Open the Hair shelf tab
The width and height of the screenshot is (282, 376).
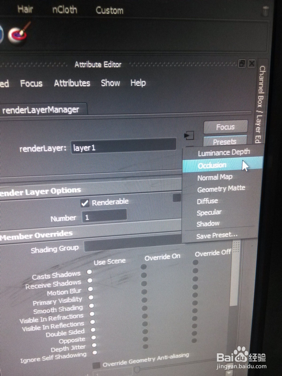click(x=25, y=9)
